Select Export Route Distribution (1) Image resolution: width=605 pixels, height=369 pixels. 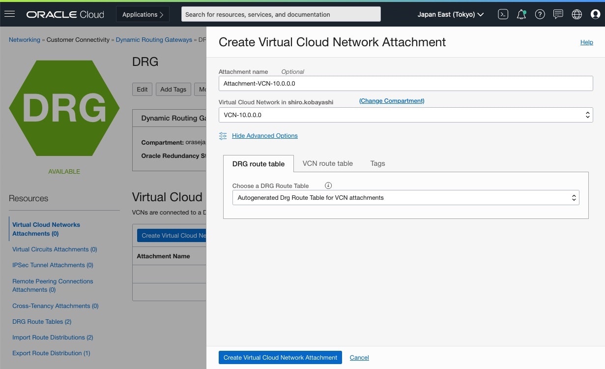(x=51, y=353)
